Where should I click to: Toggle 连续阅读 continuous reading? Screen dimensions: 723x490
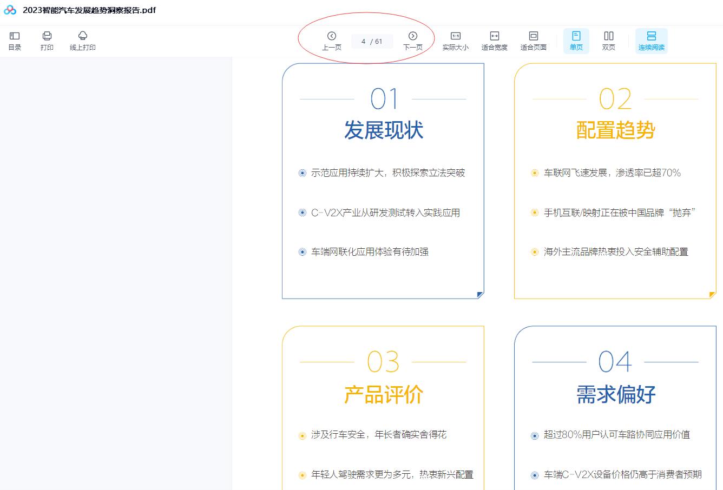(x=652, y=41)
